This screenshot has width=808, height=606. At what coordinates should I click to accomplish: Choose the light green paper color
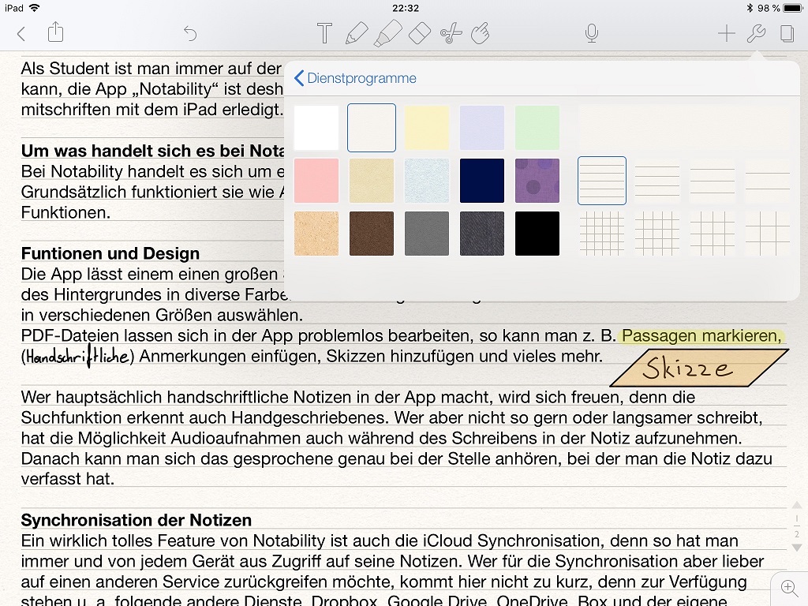537,128
